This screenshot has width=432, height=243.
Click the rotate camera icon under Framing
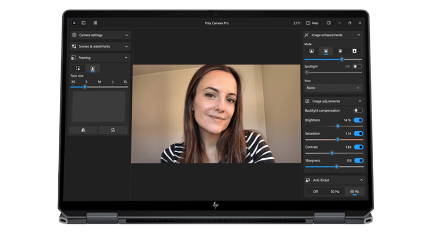[113, 130]
